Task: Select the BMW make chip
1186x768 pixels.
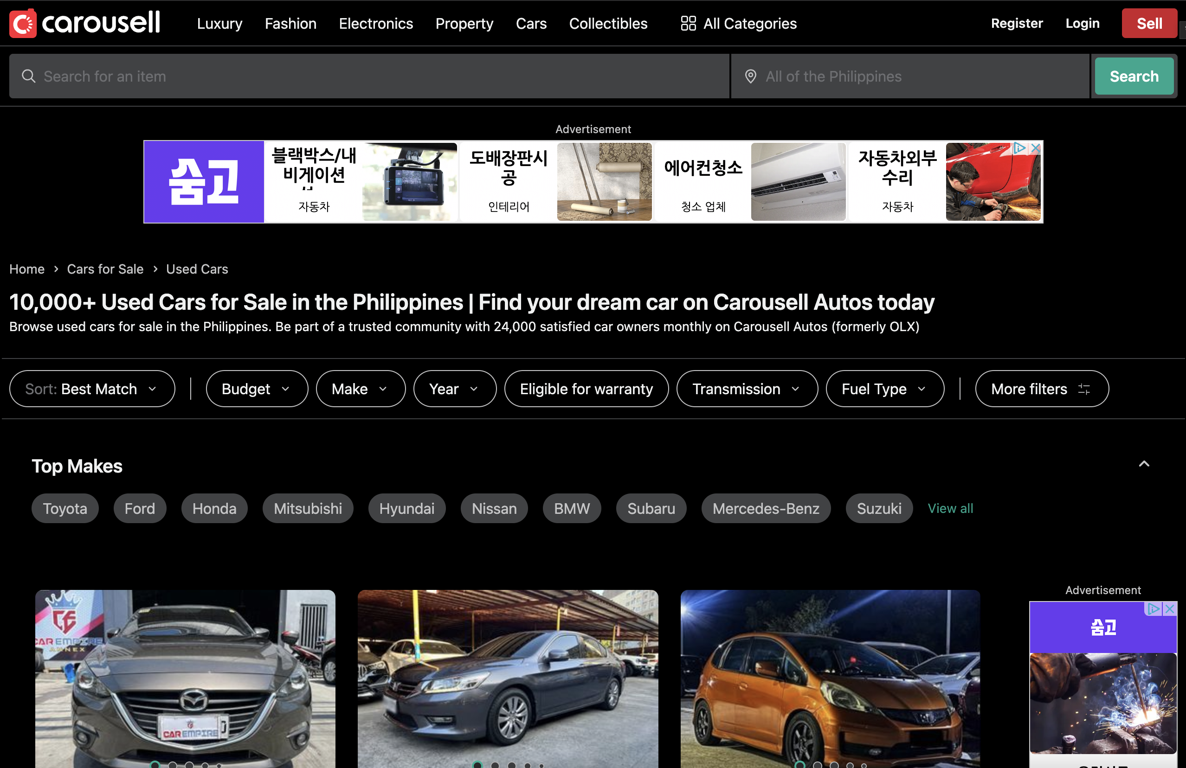Action: click(x=572, y=508)
